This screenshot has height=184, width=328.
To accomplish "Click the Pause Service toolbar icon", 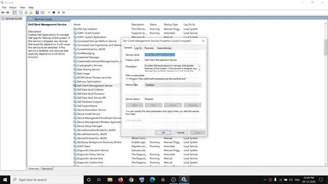I will pos(58,12).
